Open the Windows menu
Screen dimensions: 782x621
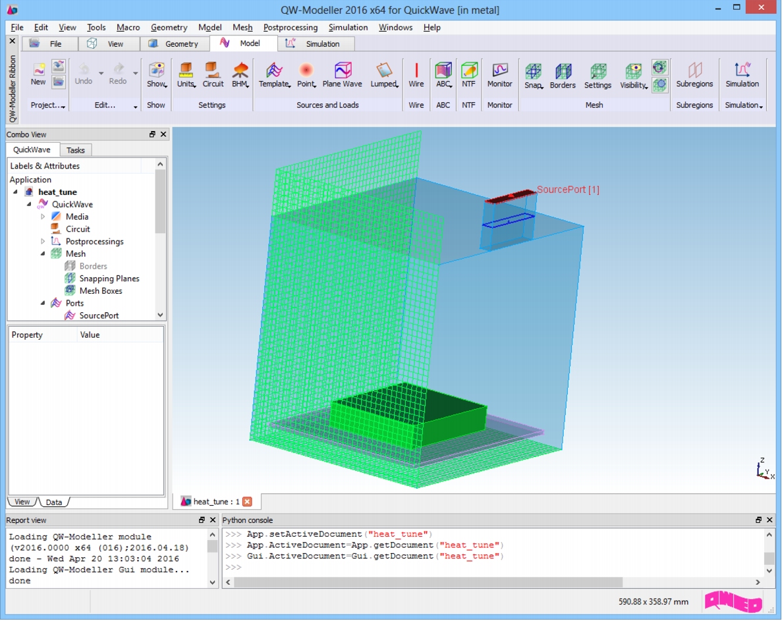click(395, 28)
